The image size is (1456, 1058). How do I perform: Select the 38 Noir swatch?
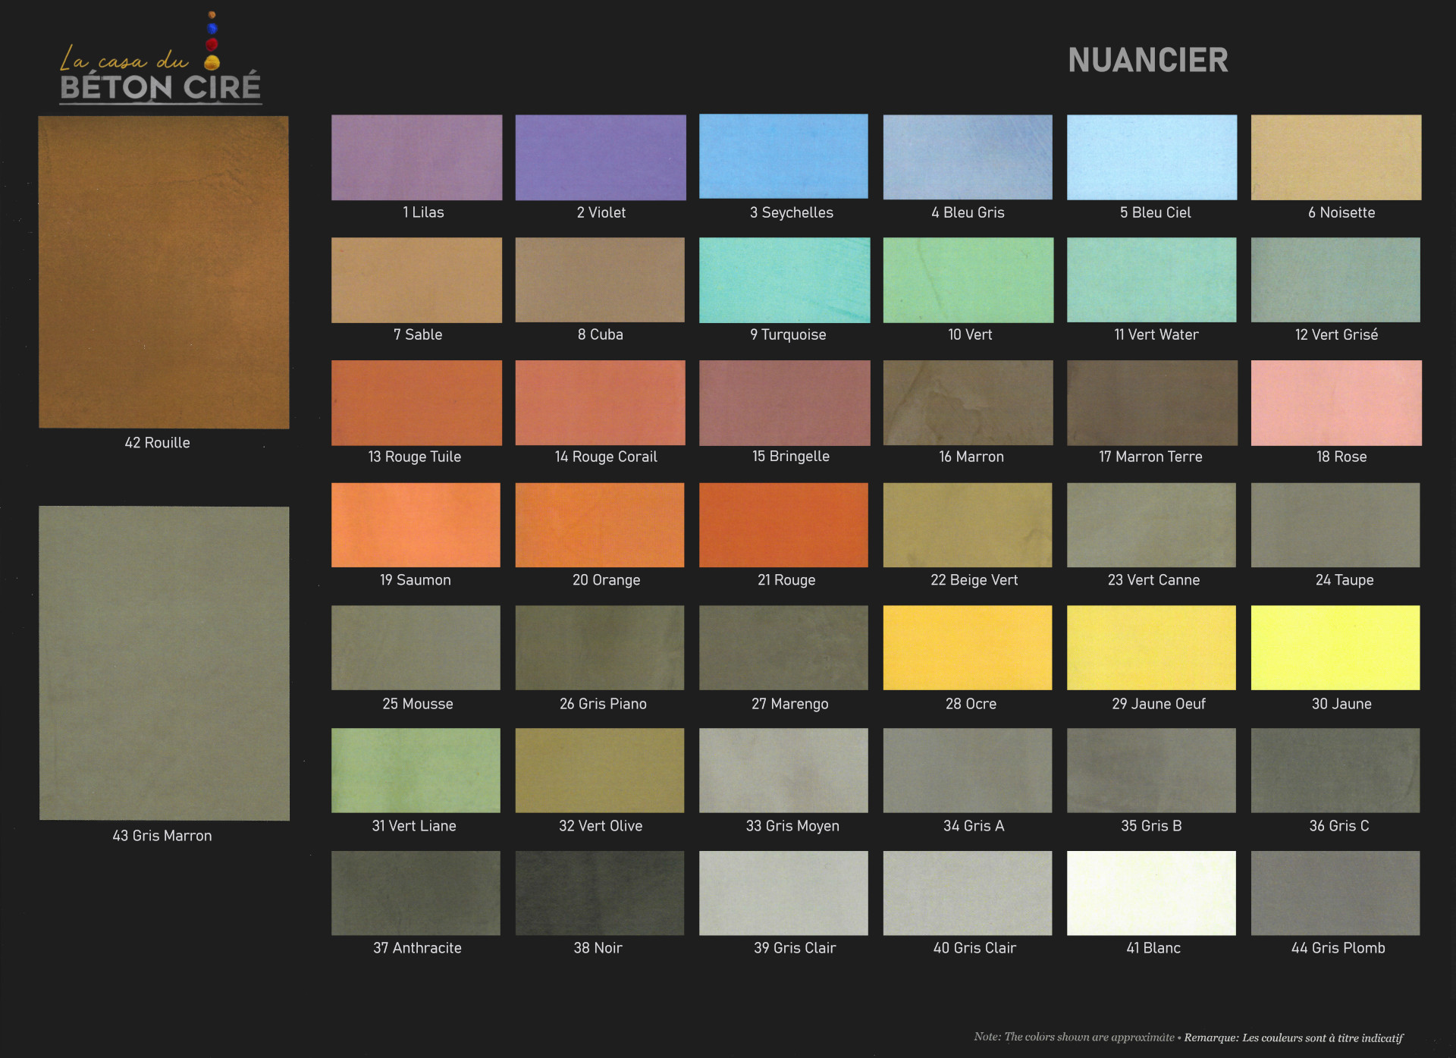pyautogui.click(x=600, y=893)
